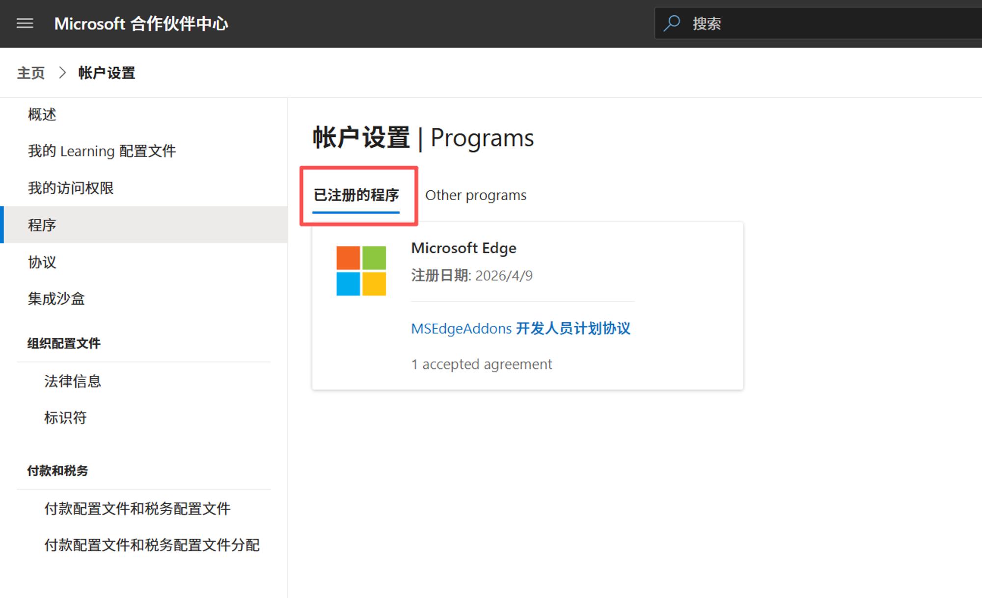Open MSEdgeAddons 开发人员计划协议 link
Image resolution: width=982 pixels, height=598 pixels.
tap(520, 328)
